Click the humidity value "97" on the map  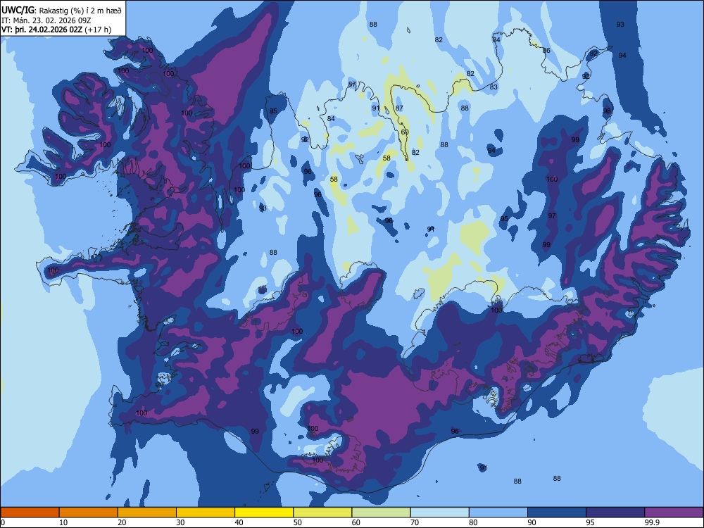552,216
